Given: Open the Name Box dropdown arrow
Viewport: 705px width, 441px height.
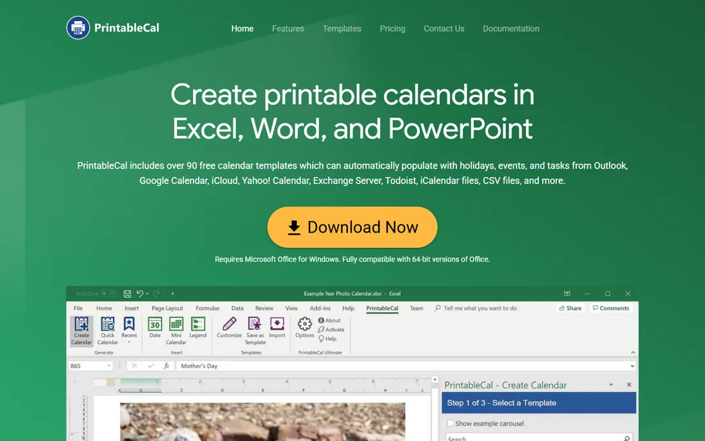Looking at the screenshot, I should 109,366.
